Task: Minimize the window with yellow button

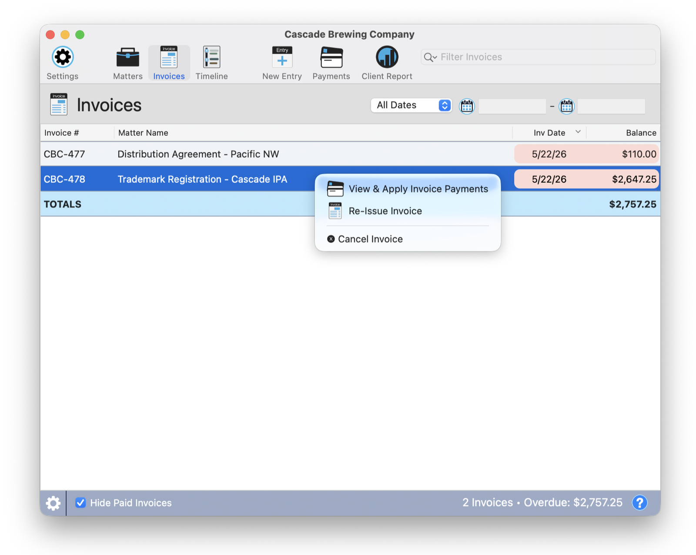Action: point(65,34)
